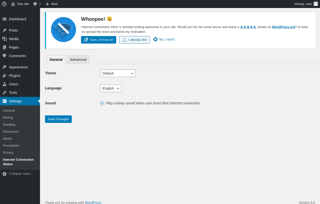Click the beep sound description text
The height and width of the screenshot is (204, 320).
point(153,103)
